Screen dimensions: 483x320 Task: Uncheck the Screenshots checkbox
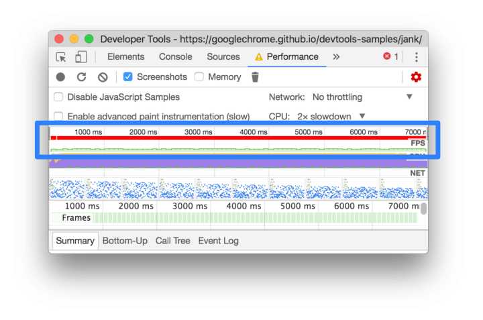click(x=128, y=76)
